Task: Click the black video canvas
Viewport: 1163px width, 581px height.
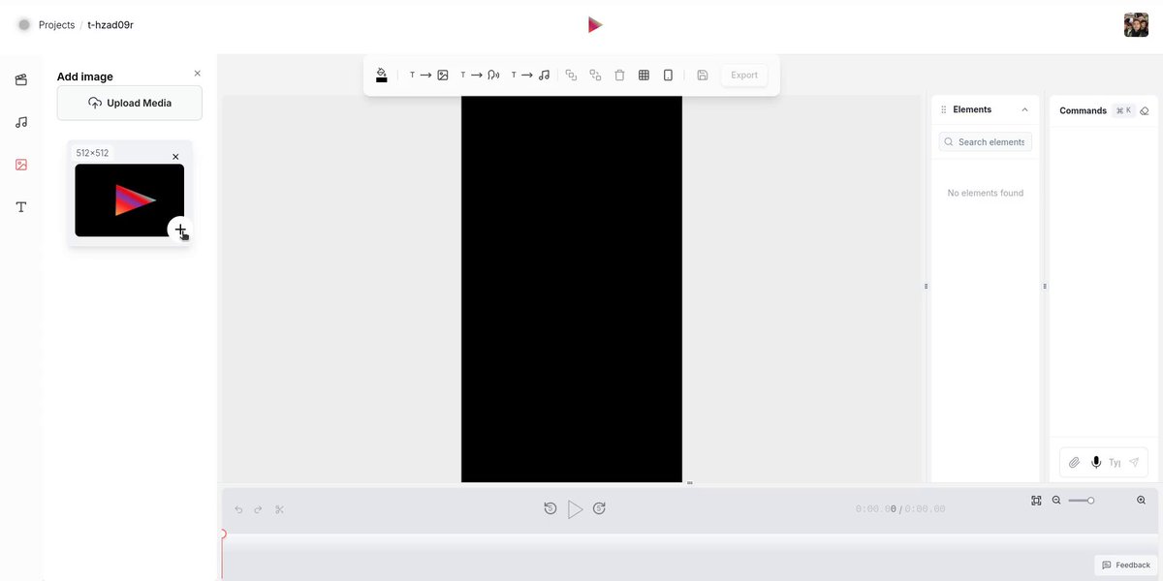Action: point(572,289)
